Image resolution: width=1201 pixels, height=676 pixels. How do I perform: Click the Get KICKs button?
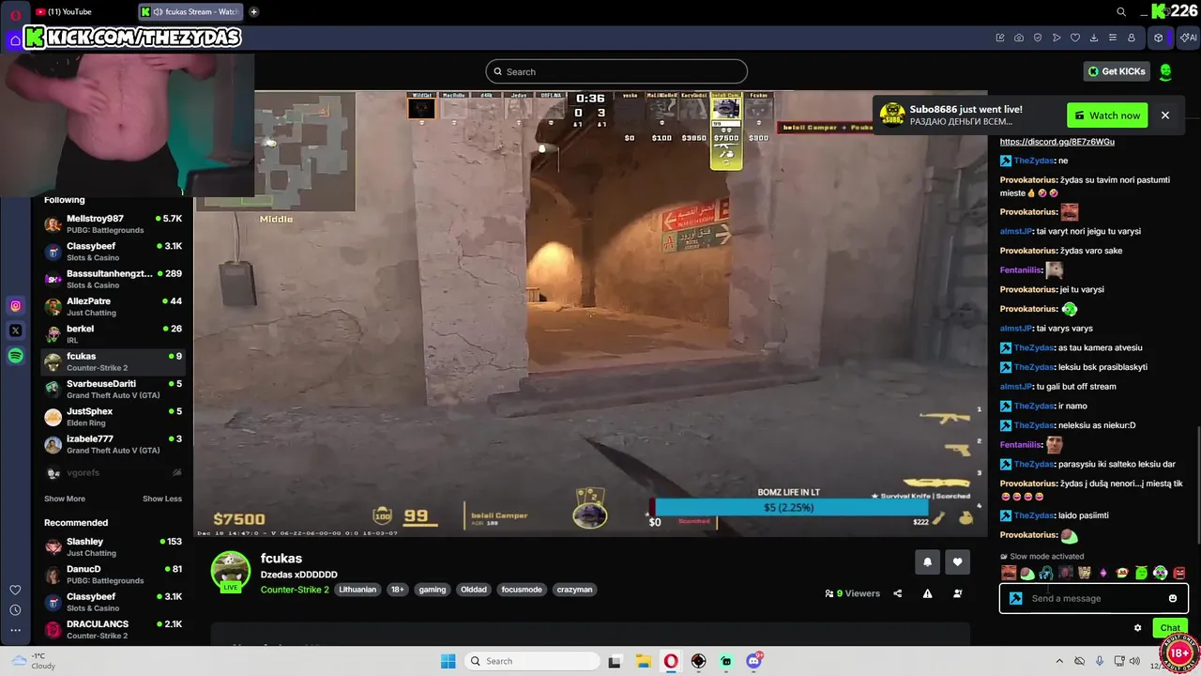1117,71
